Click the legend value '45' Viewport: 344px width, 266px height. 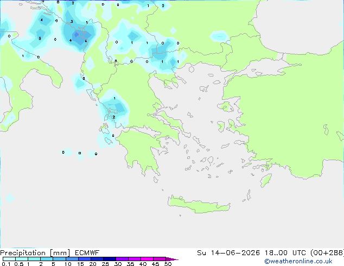pos(155,264)
